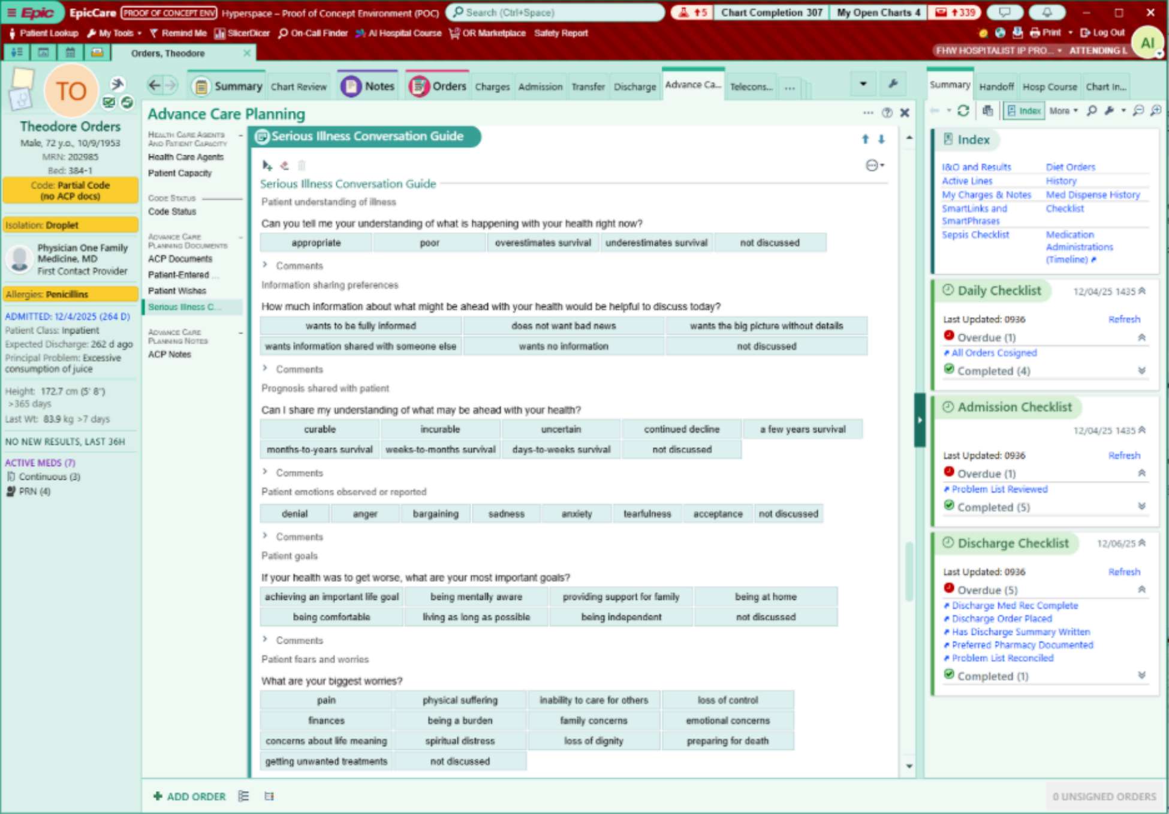Screen dimensions: 1169x814
Task: Move to previous section with up arrow
Action: pos(865,139)
